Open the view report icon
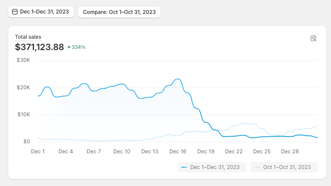This screenshot has width=331, height=186. (313, 38)
